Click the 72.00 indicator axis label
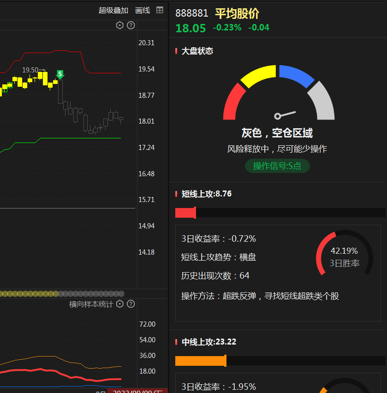Screen dimensions: 387x393 tap(148, 324)
